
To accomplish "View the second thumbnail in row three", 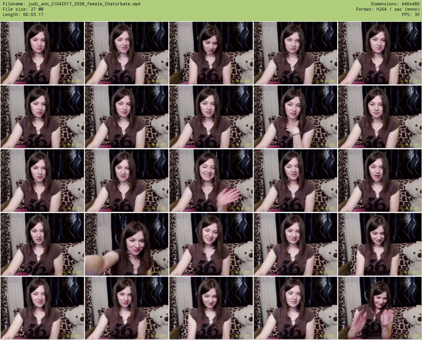I will click(x=126, y=181).
